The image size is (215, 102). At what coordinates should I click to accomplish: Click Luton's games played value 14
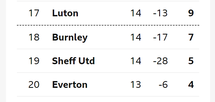click(x=136, y=13)
